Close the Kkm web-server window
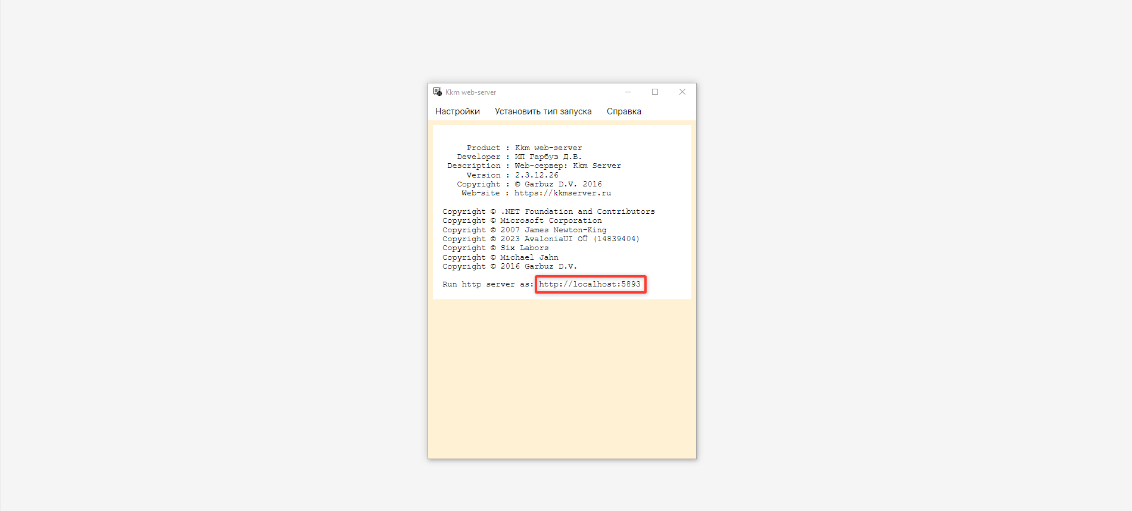The height and width of the screenshot is (511, 1132). click(x=682, y=92)
